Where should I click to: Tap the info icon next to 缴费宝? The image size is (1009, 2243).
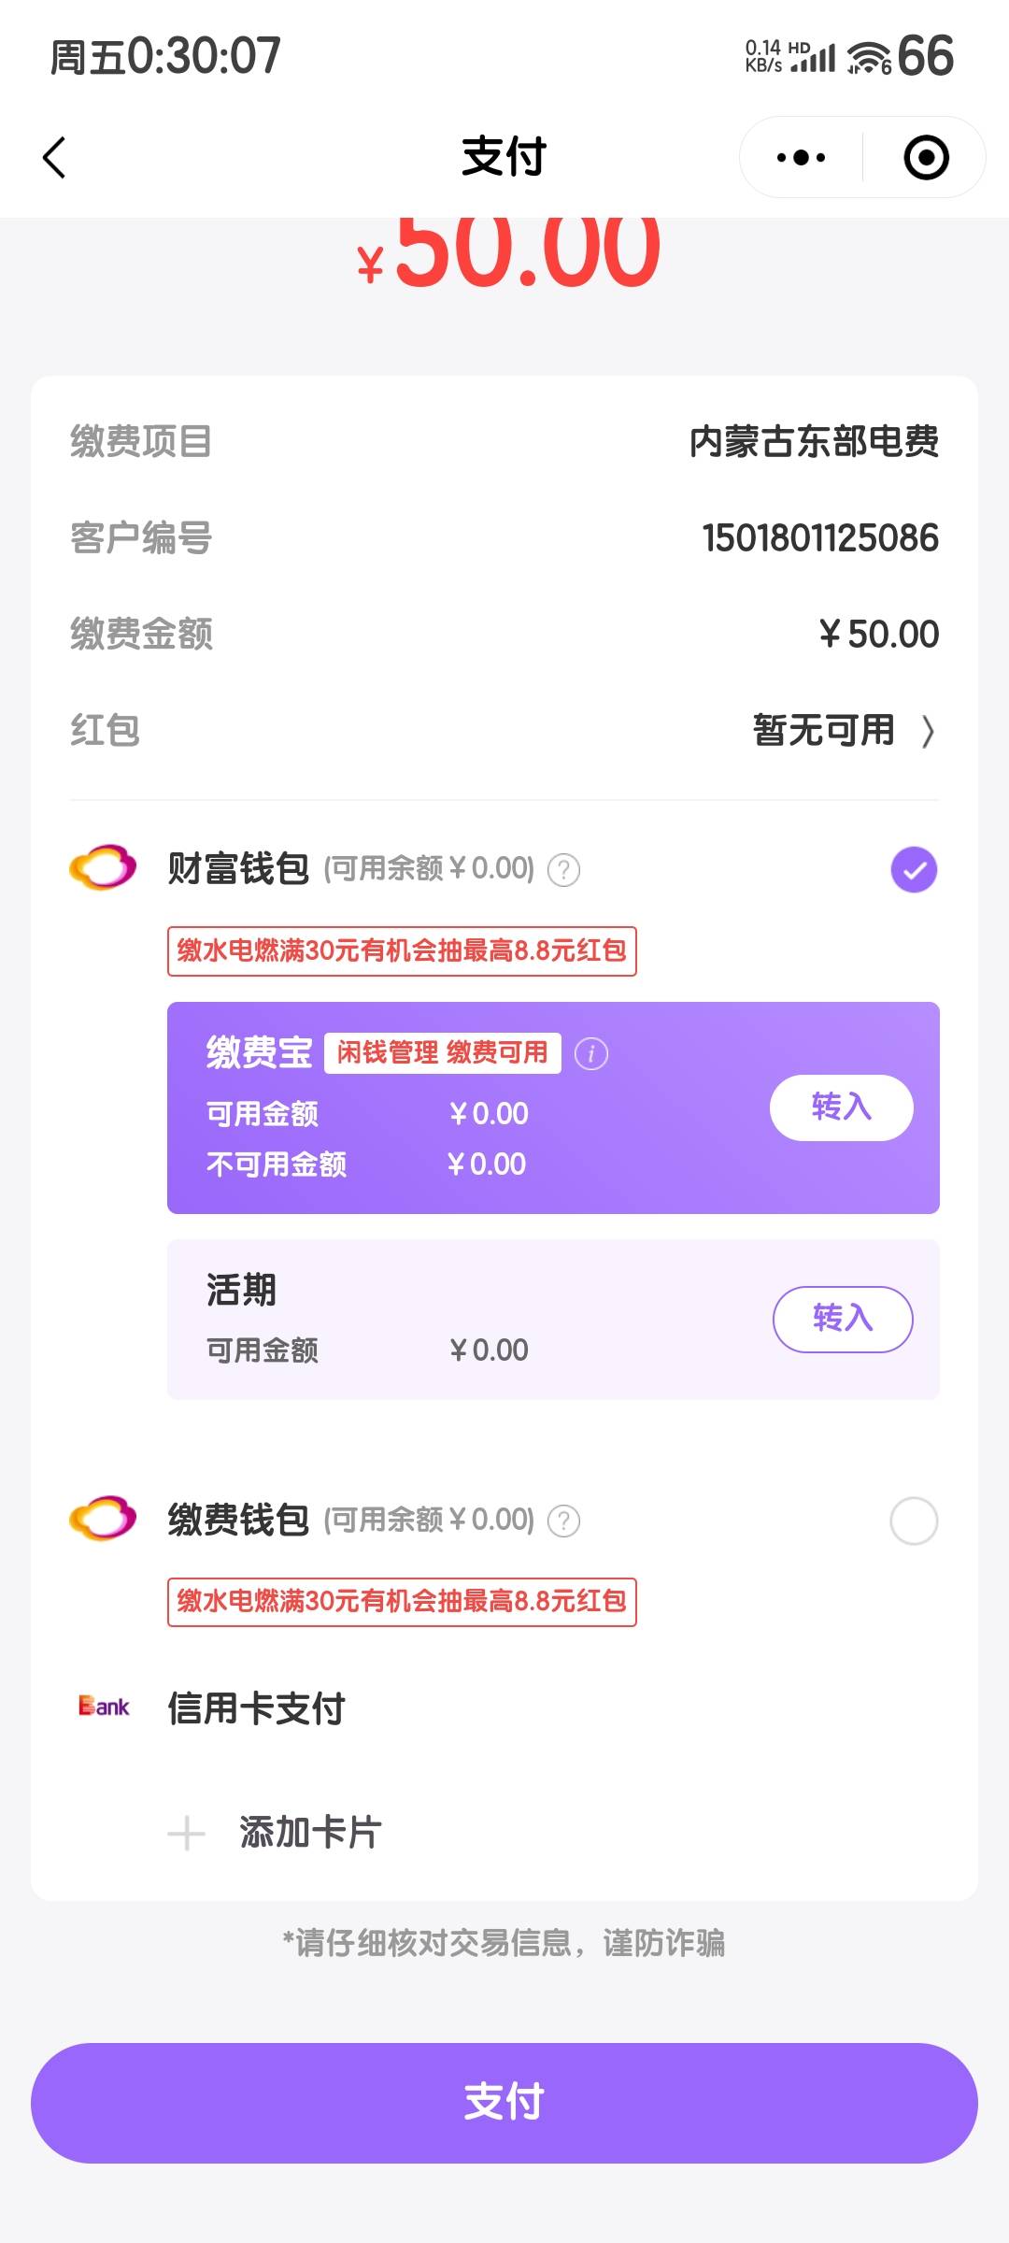coord(591,1054)
